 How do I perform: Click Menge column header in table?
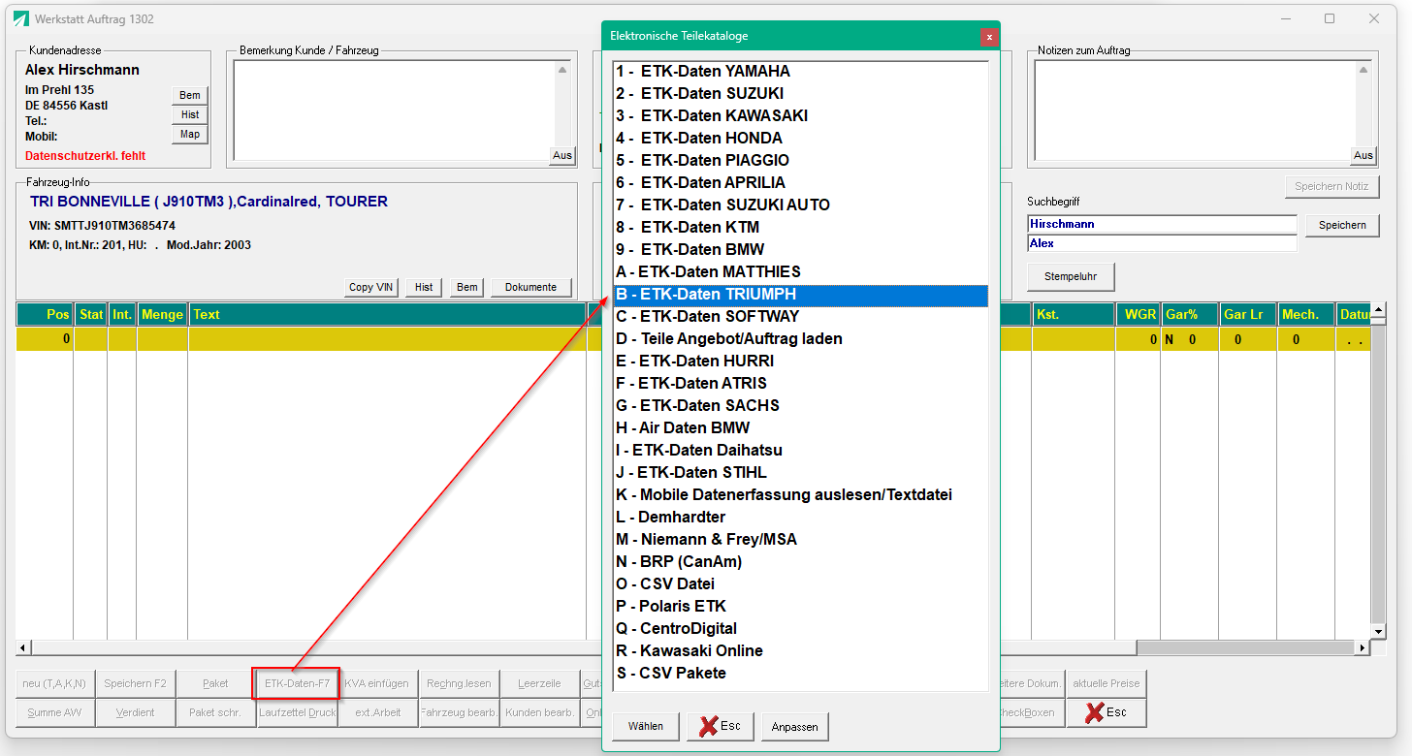tap(162, 315)
